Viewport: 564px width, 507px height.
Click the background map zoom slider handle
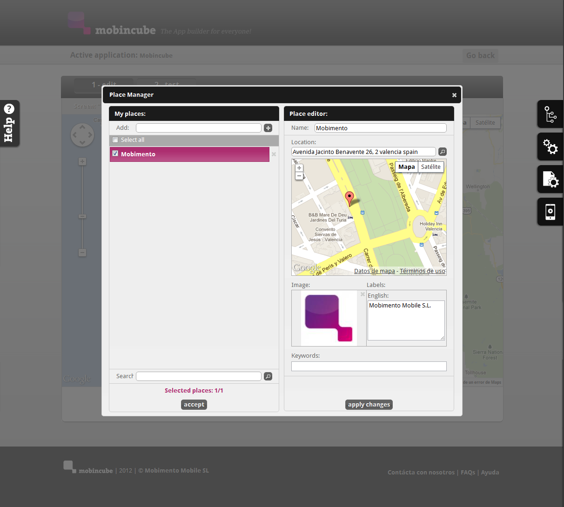(x=82, y=216)
